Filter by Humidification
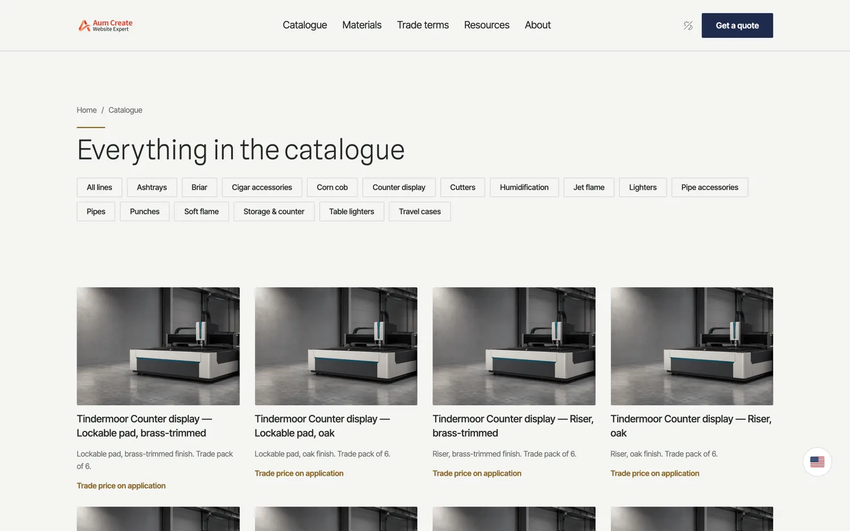Viewport: 850px width, 531px height. point(524,187)
